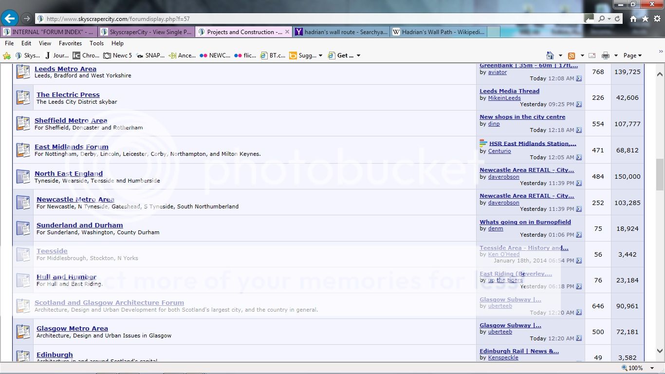Click the vertical scrollbar thumb
Image resolution: width=665 pixels, height=374 pixels.
click(660, 174)
